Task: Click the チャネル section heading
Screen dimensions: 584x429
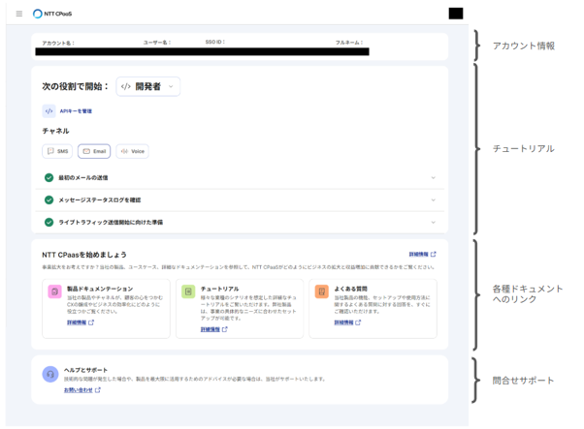Action: (x=55, y=131)
